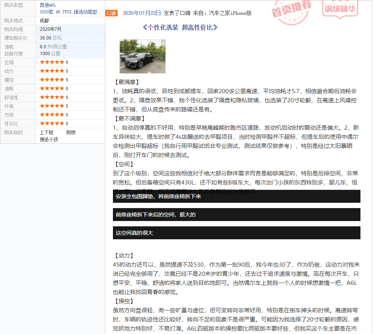Click the caption bar 前排座椅拆下来后的空间，挺大的
Screen dimensions: 373x334
(236, 215)
